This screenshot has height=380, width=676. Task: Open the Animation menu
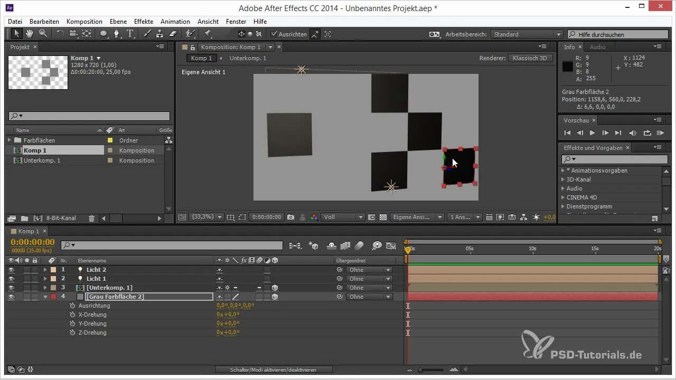tap(175, 22)
